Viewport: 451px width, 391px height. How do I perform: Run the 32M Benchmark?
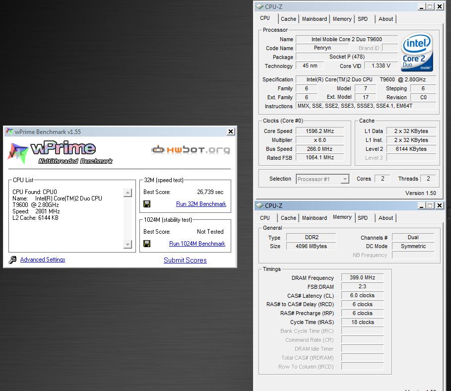pos(201,204)
